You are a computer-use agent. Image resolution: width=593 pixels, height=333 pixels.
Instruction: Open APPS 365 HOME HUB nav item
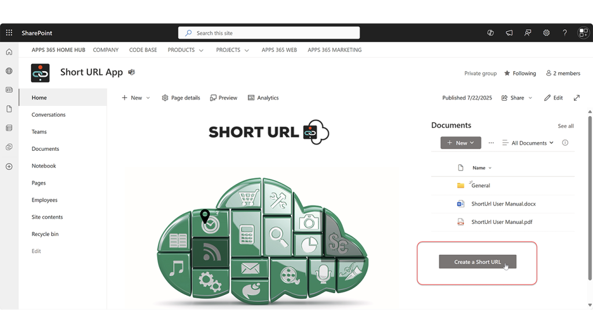click(58, 50)
